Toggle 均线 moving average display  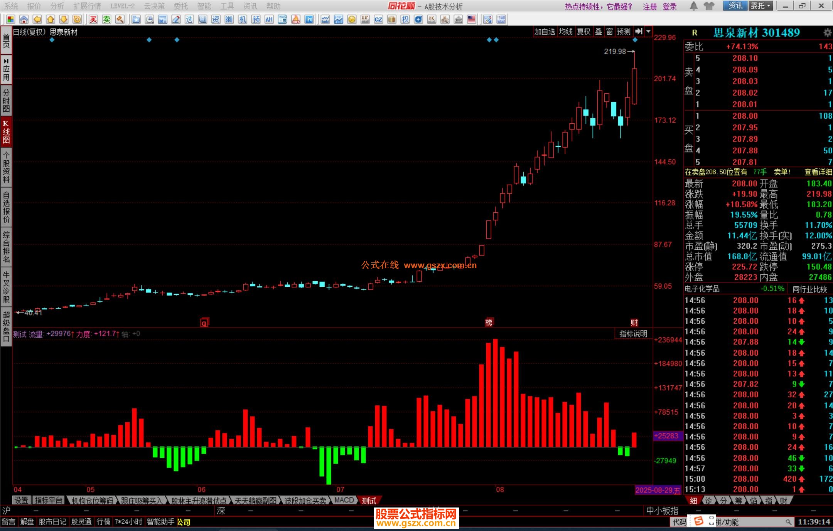tap(565, 32)
